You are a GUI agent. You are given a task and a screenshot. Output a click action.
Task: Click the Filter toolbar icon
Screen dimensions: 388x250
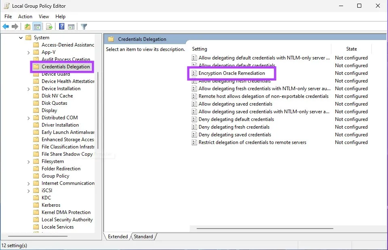(x=84, y=26)
